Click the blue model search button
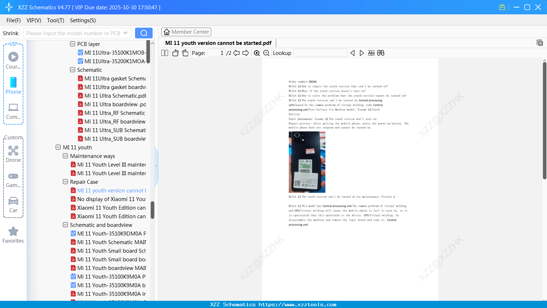This screenshot has width=547, height=308. [144, 33]
